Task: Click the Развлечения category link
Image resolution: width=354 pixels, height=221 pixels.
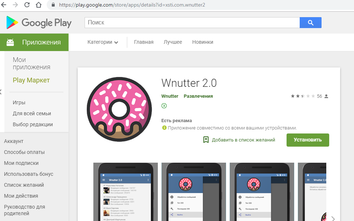Action: click(198, 96)
